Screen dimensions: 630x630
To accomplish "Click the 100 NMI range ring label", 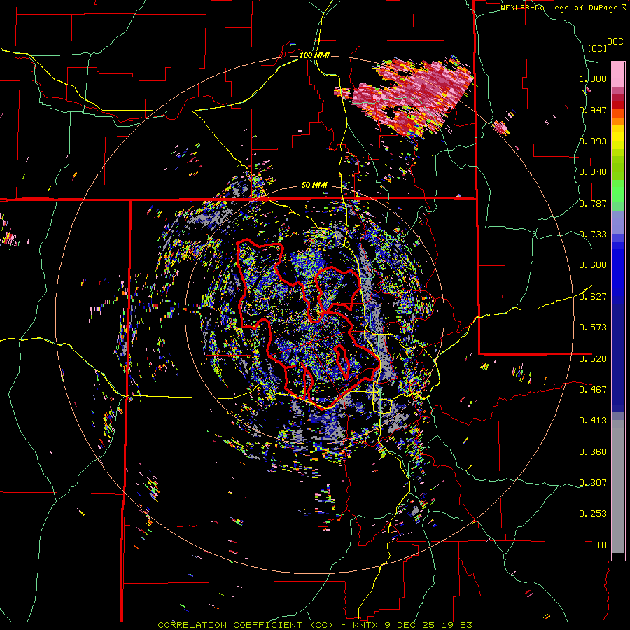I will (314, 55).
